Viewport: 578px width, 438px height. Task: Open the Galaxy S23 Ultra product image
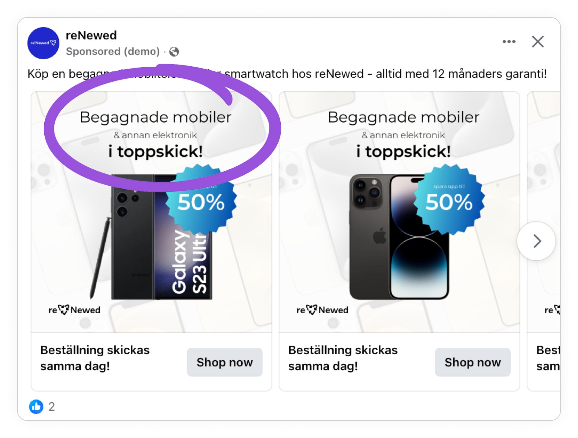[153, 237]
